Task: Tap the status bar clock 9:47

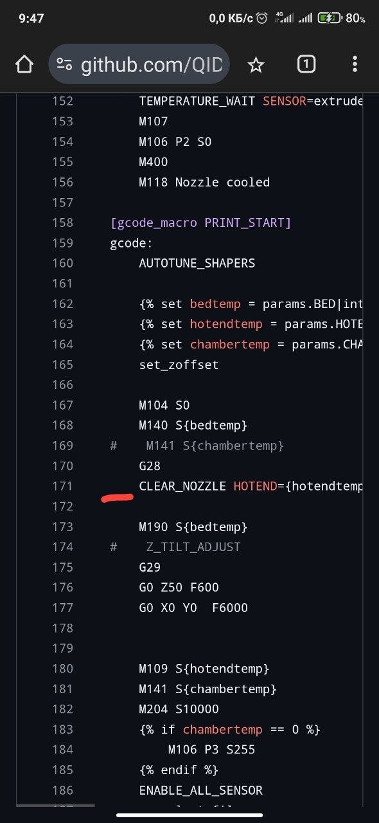Action: (31, 19)
